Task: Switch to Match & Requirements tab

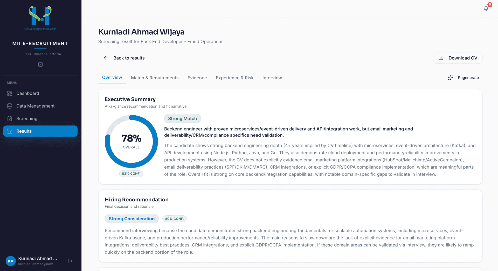Action: (155, 78)
